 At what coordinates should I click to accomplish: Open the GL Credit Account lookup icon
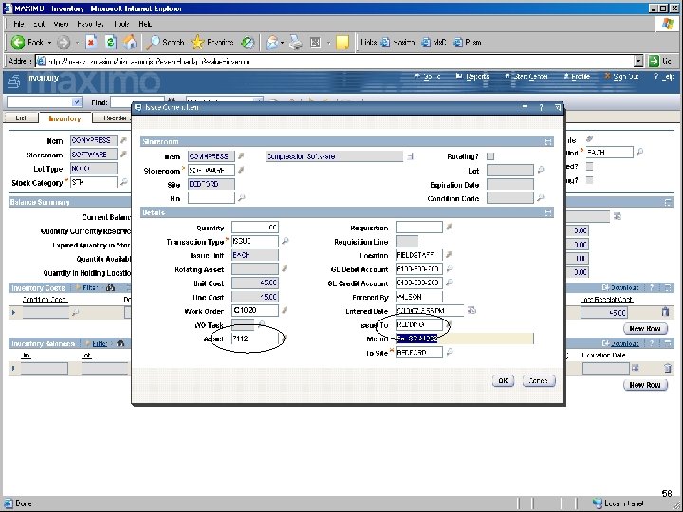pos(450,283)
